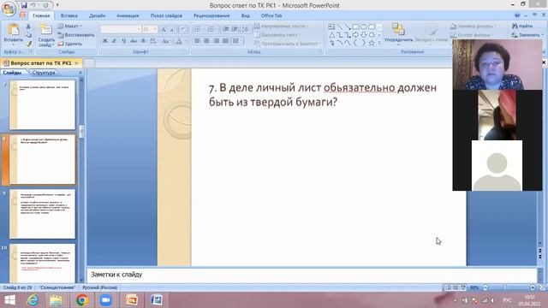Align text left in Абзац group
548x308 pixels.
pyautogui.click(x=197, y=41)
